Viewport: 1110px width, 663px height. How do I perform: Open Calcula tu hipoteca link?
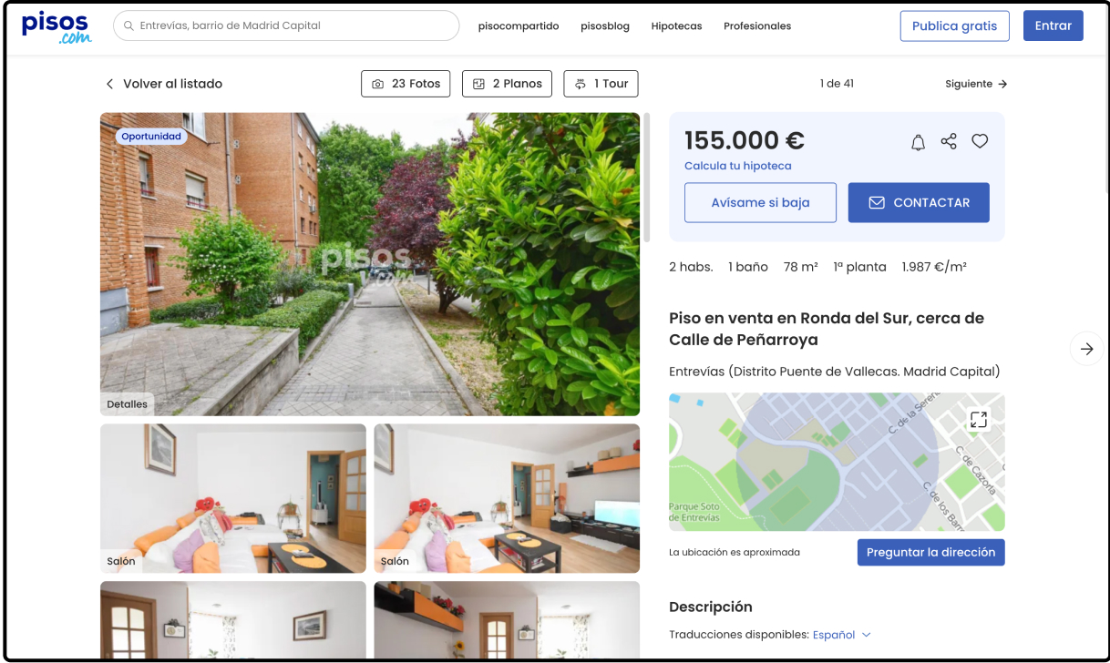(x=737, y=166)
